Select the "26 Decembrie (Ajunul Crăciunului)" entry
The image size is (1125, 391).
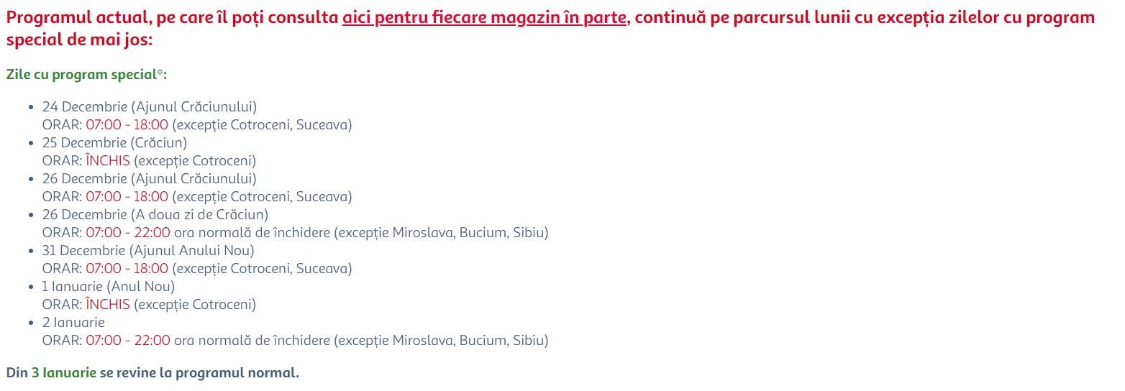tap(149, 179)
